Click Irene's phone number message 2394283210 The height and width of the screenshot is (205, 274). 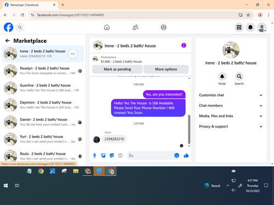click(x=114, y=139)
